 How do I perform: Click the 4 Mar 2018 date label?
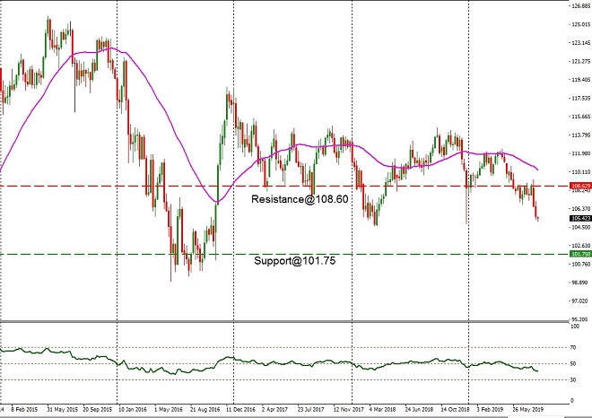click(x=382, y=409)
